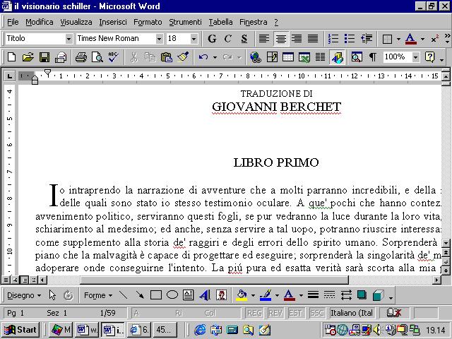Open Times New Roman font dropdown

click(159, 39)
